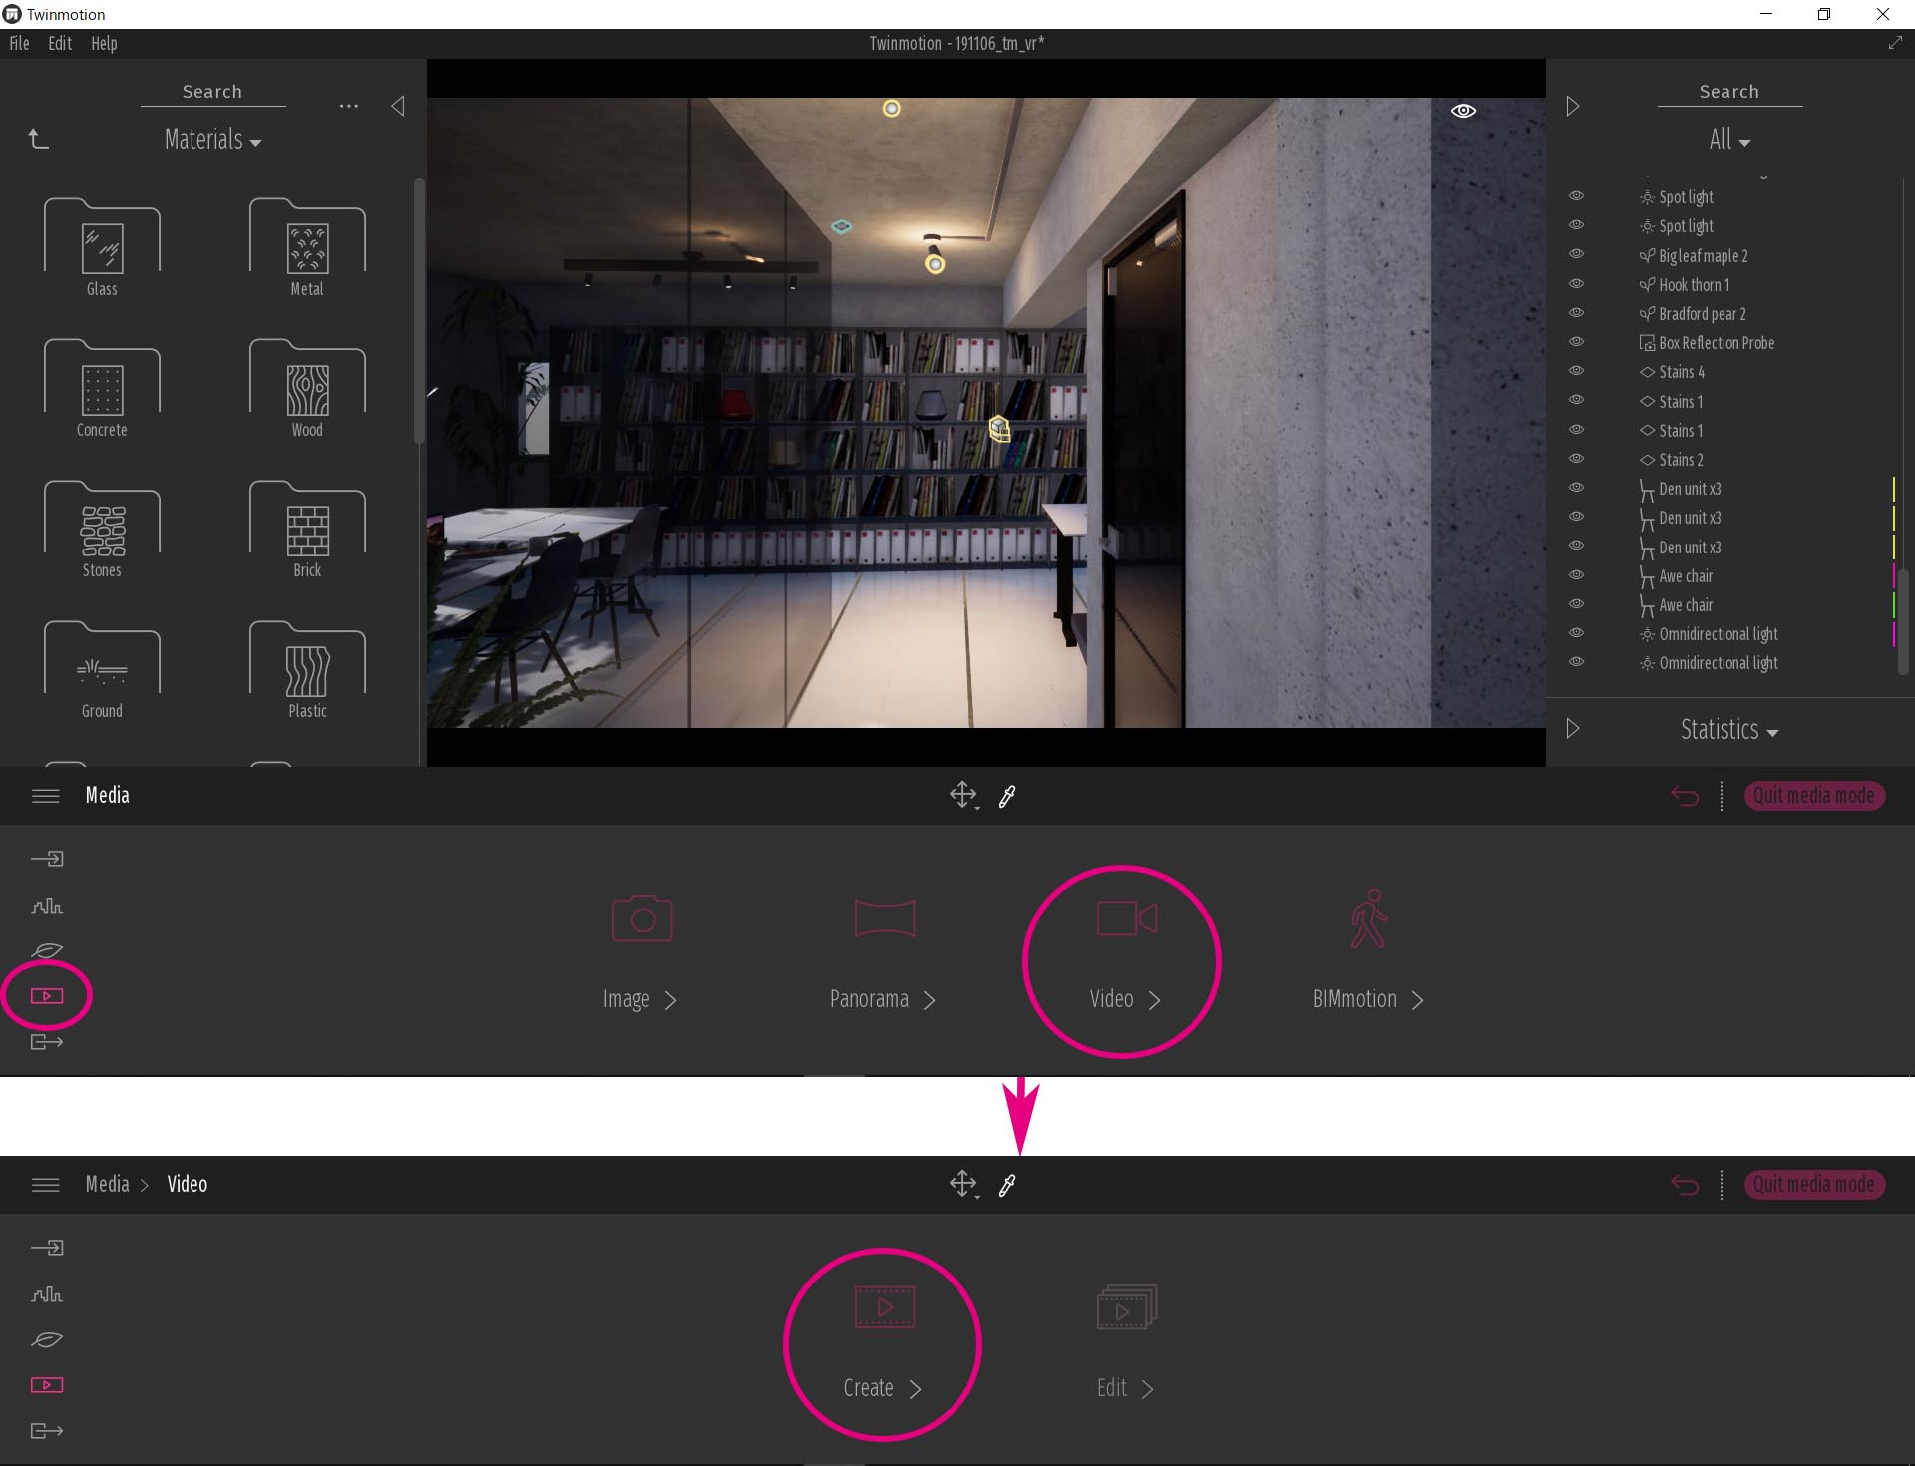
Task: Select the Box Reflection Probe gizmo in viewport
Action: (999, 429)
